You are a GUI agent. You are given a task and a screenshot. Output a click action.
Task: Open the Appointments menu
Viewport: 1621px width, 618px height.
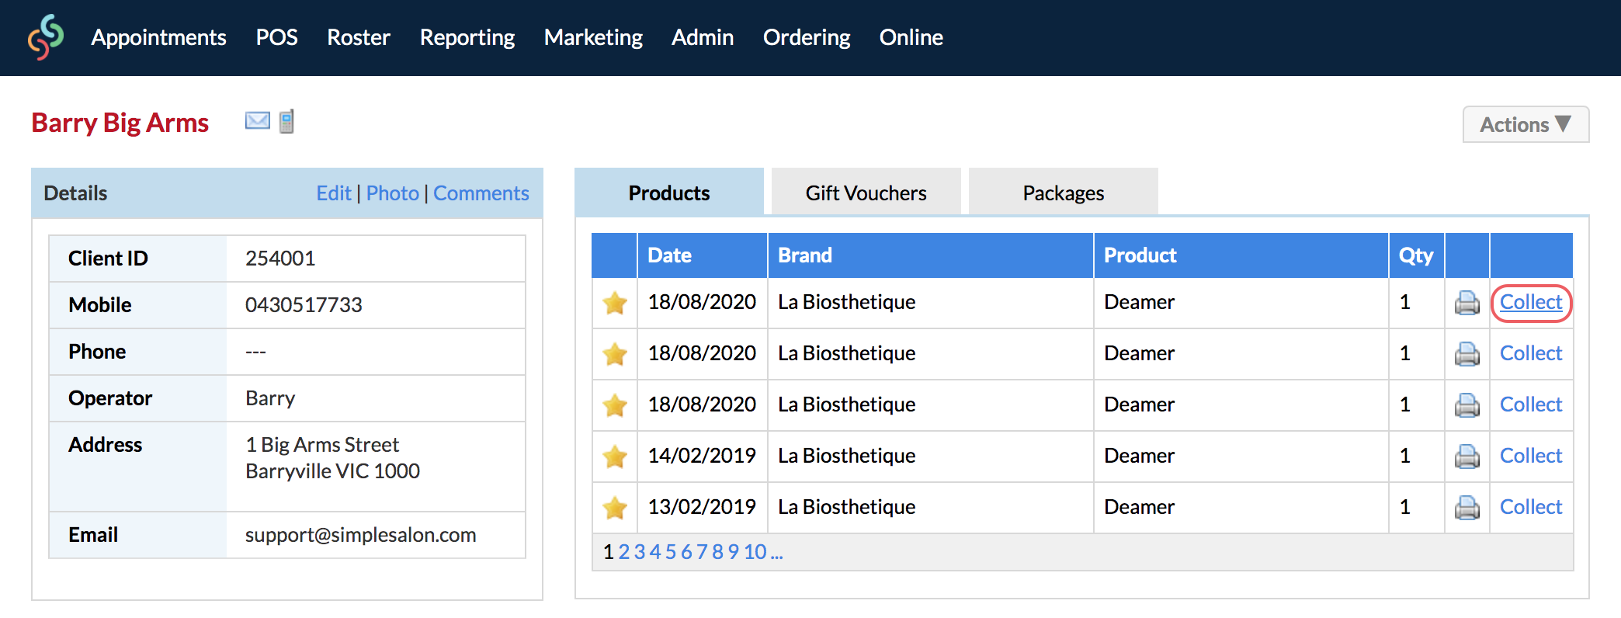[158, 37]
